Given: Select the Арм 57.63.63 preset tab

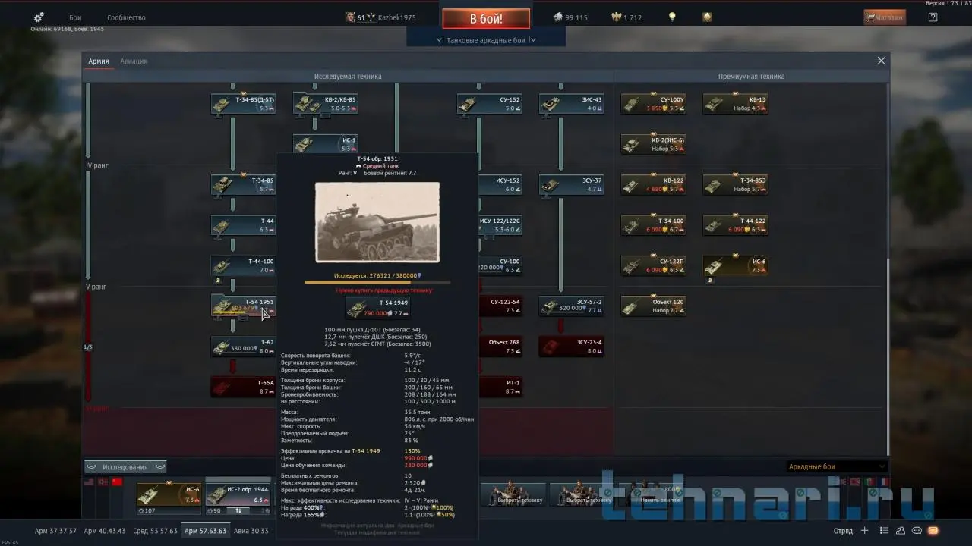Looking at the screenshot, I should point(206,531).
